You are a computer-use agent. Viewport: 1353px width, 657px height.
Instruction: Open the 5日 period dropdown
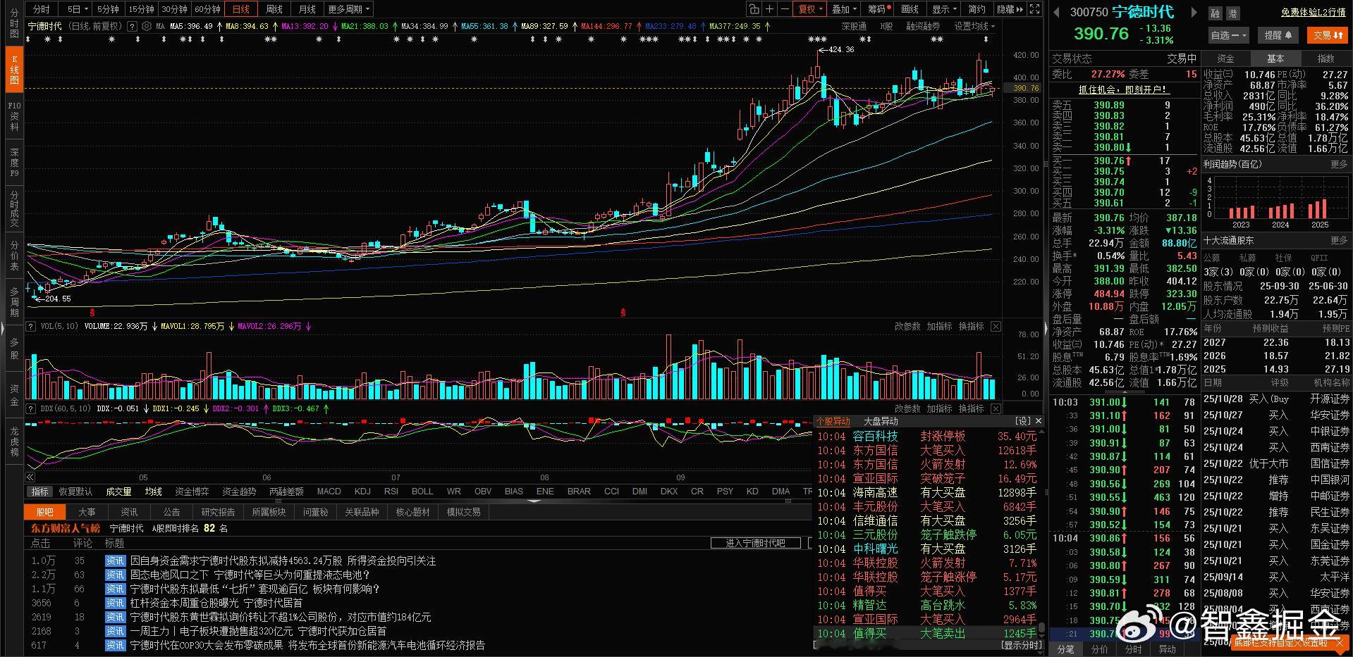[x=77, y=9]
